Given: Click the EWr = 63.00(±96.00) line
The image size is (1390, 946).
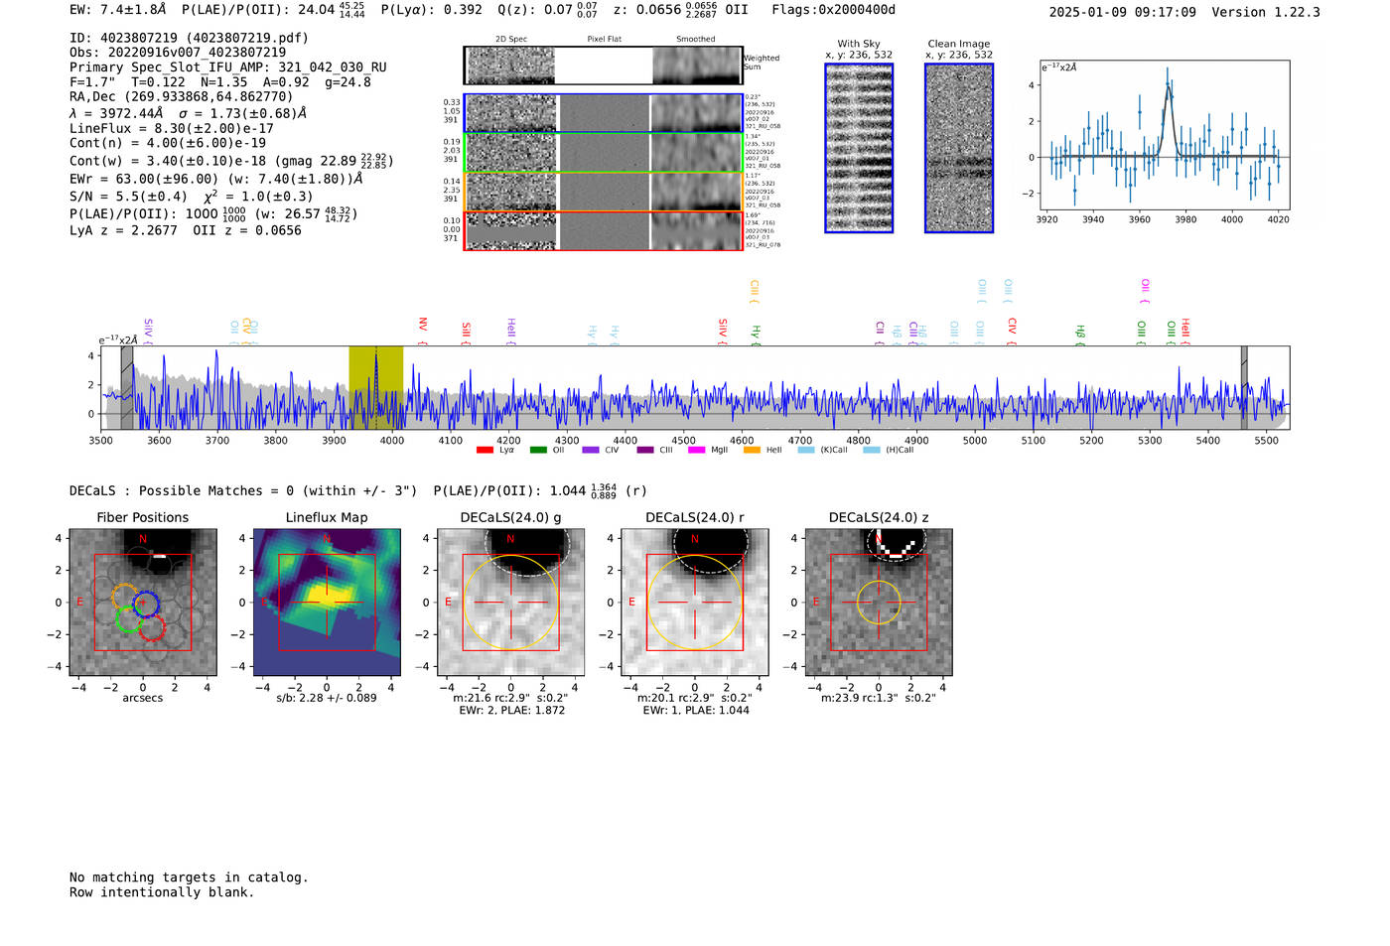Looking at the screenshot, I should (x=215, y=179).
